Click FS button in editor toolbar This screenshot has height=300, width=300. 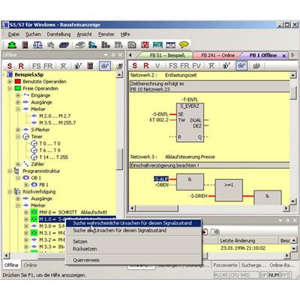point(173,66)
